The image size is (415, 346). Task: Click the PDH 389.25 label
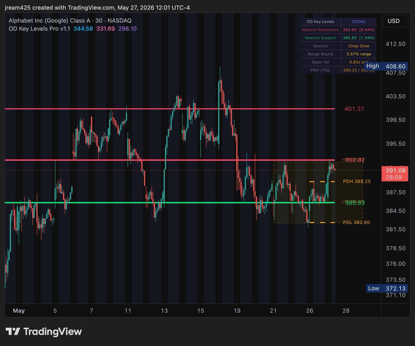click(357, 181)
